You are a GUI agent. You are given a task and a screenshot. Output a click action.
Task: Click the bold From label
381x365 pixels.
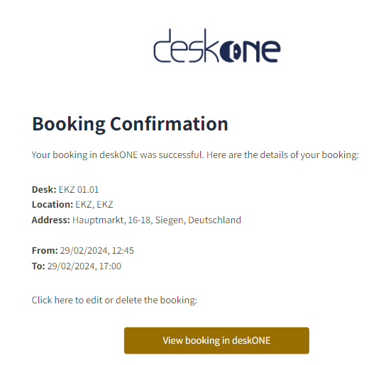(45, 251)
